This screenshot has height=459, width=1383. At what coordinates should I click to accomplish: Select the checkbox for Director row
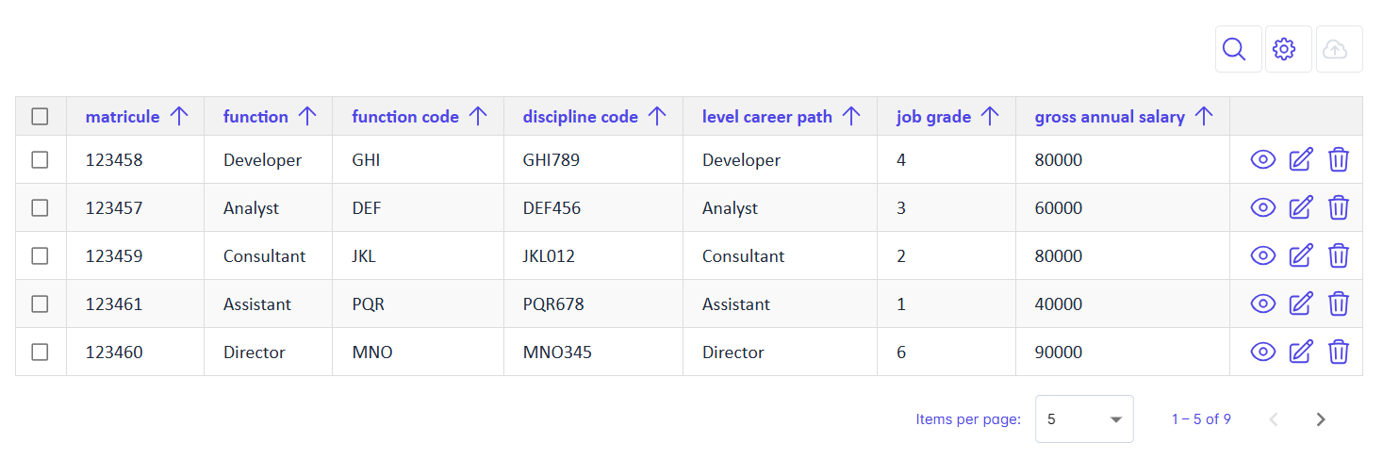click(x=40, y=352)
